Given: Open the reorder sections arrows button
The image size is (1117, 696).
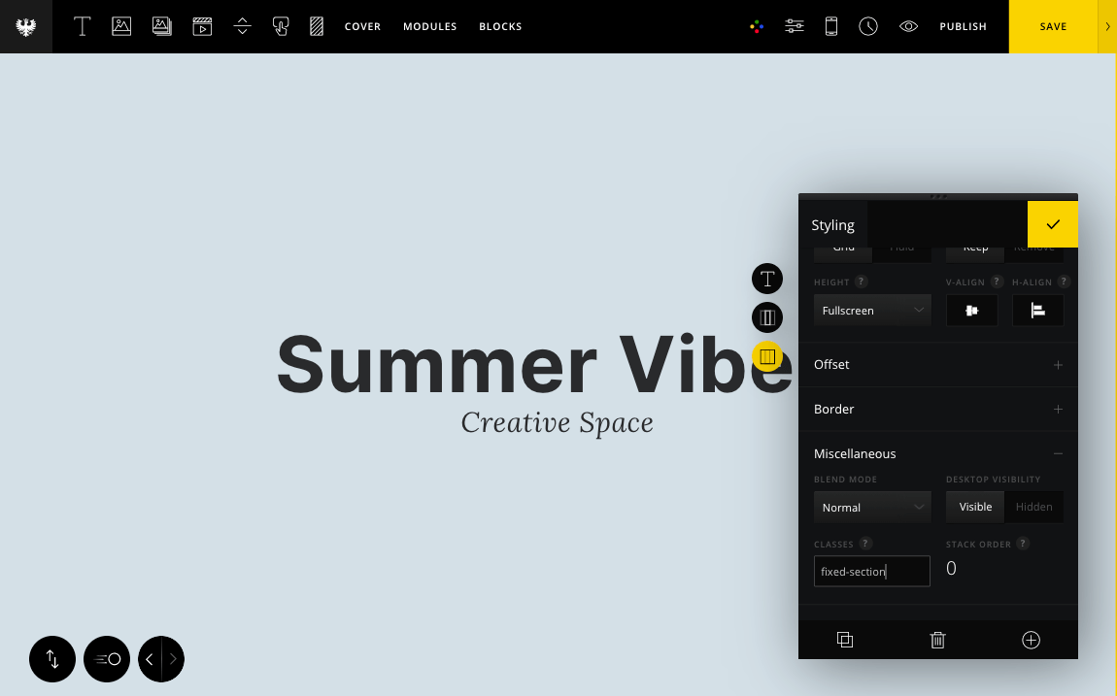Looking at the screenshot, I should coord(52,659).
